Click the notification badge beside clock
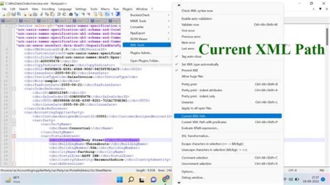The image size is (330, 185). 323,180
